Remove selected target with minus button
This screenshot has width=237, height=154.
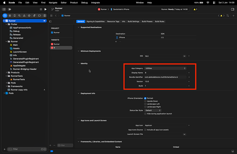coord(54,146)
